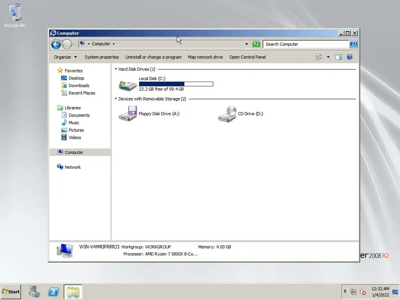This screenshot has width=400, height=300.
Task: Click the muted volume tray icon
Action: click(x=363, y=291)
